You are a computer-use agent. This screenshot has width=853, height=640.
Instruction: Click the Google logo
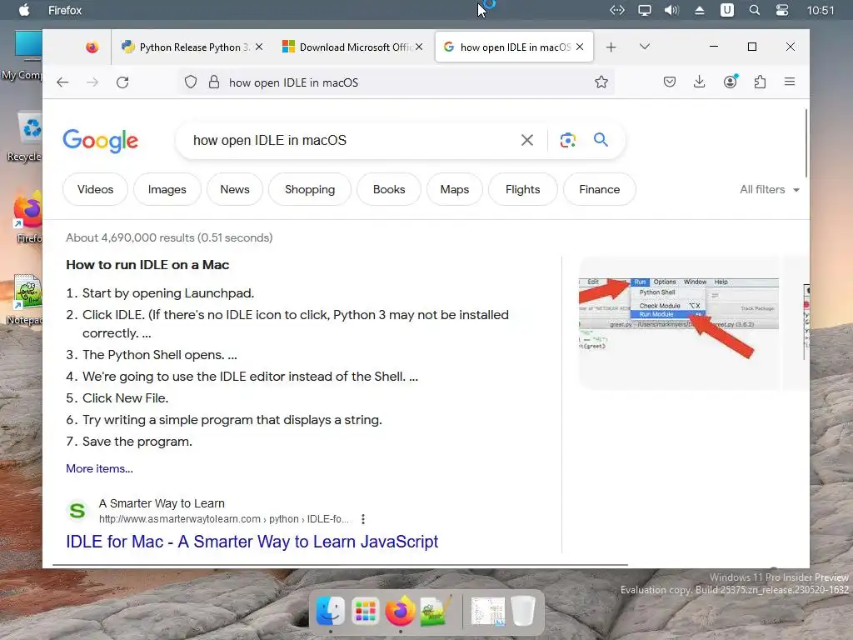click(101, 141)
